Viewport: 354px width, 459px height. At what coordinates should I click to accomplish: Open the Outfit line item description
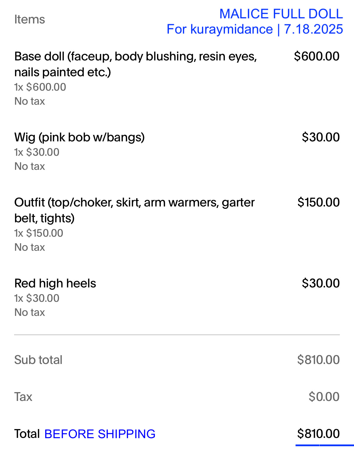tap(134, 210)
